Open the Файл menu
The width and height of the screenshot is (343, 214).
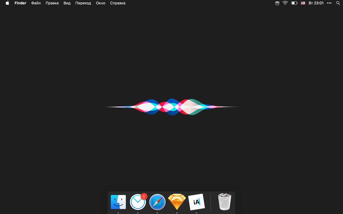pos(36,3)
